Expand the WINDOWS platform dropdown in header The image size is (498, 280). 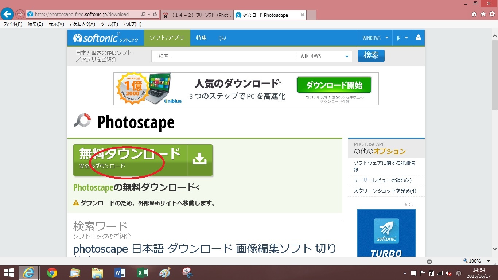point(374,38)
